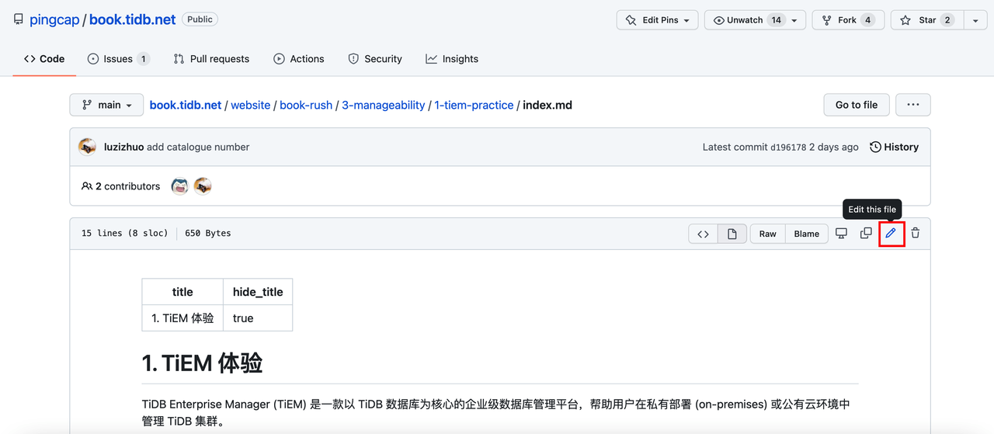Open the Raw file view
Image resolution: width=994 pixels, height=434 pixels.
point(767,234)
